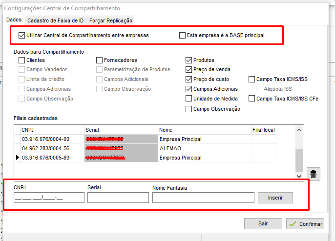335x241 pixels.
Task: Click the Sair button
Action: tap(263, 223)
